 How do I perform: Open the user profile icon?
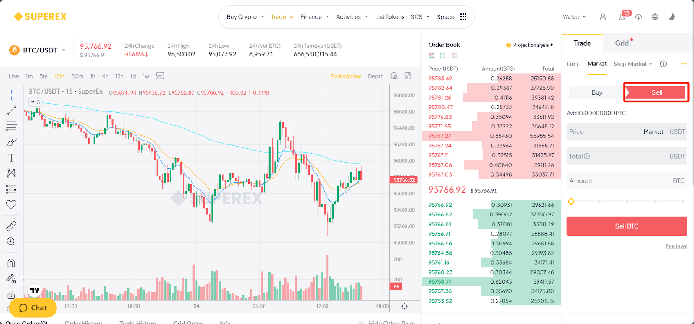click(x=603, y=17)
